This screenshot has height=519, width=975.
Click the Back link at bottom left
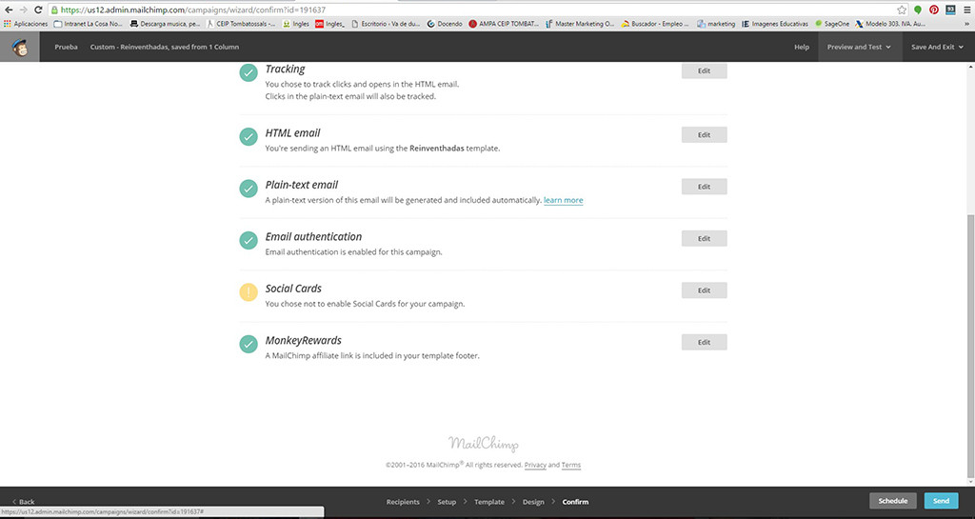point(24,502)
